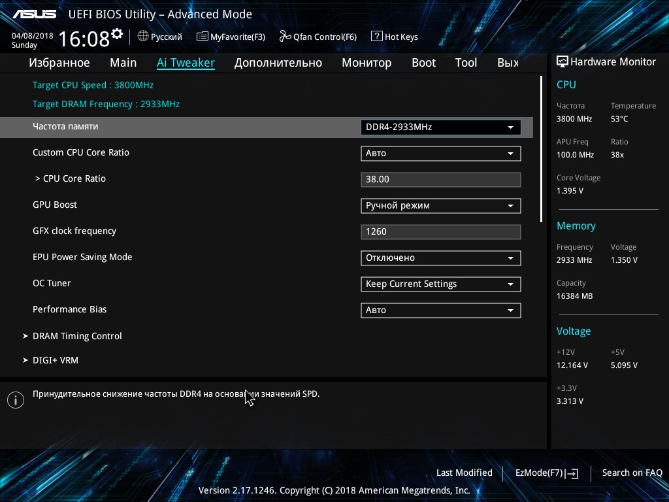This screenshot has width=669, height=502.
Task: Click the CPU Core Ratio 38.00 field
Action: 441,179
